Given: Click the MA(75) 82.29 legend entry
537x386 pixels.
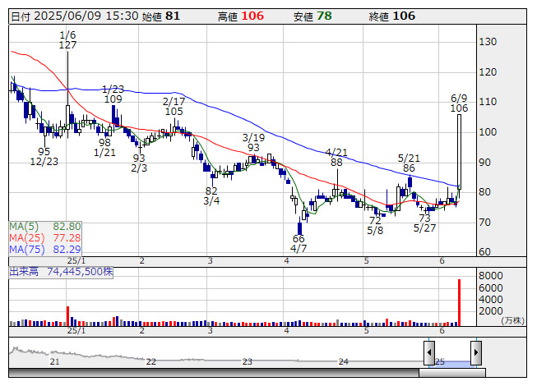Looking at the screenshot, I should (x=45, y=250).
